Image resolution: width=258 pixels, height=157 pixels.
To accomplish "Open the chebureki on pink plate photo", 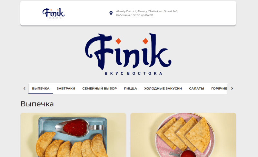I will point(183,135).
